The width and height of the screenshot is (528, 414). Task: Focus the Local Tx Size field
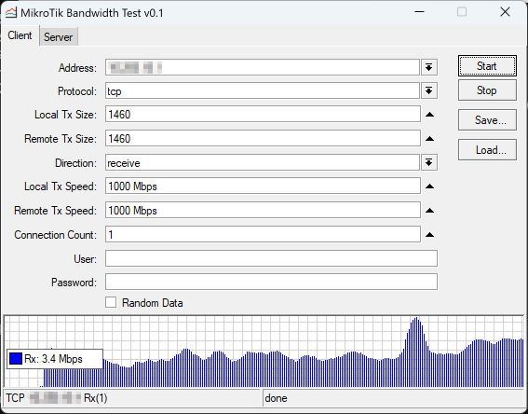pyautogui.click(x=263, y=114)
